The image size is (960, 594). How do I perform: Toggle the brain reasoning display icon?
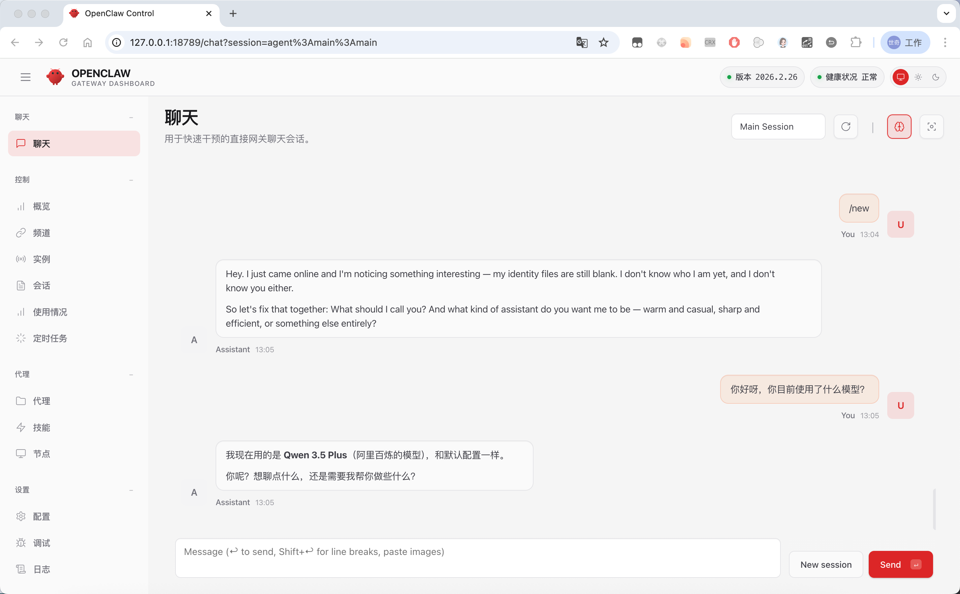click(x=899, y=127)
